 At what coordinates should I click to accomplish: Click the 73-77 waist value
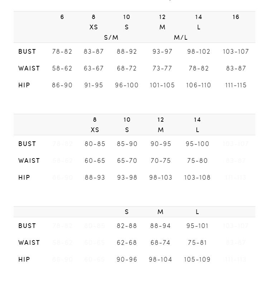click(162, 68)
